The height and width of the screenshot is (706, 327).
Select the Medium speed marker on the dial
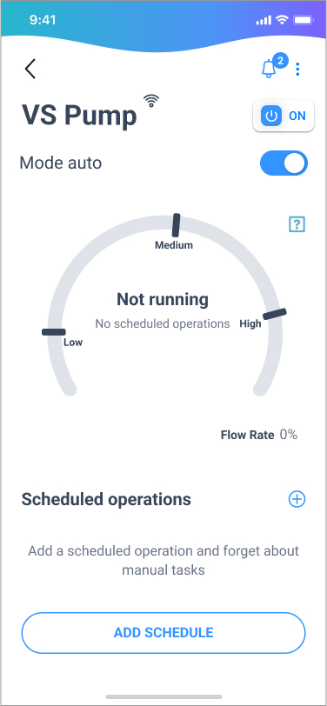click(x=177, y=225)
